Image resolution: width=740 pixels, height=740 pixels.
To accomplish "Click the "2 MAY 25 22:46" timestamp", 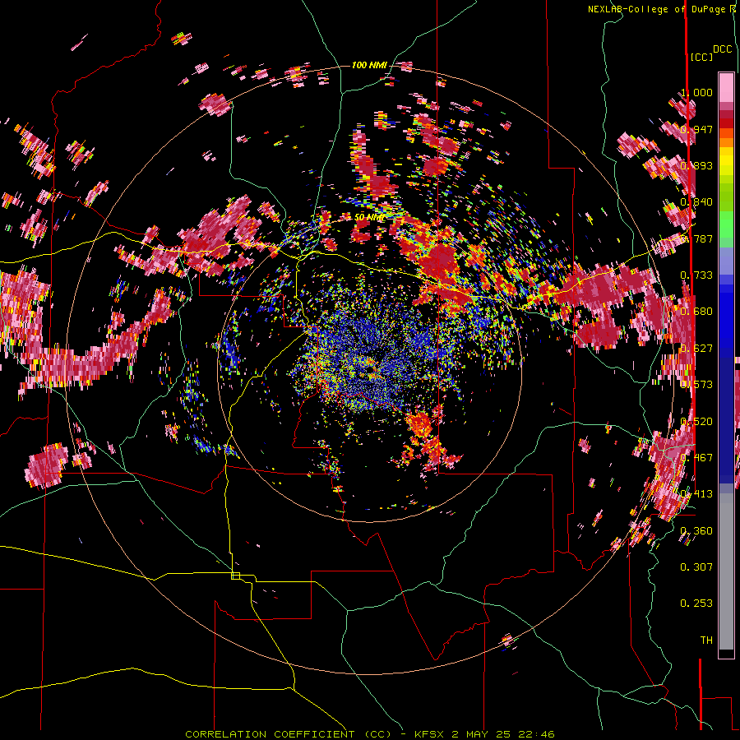I will 503,734.
